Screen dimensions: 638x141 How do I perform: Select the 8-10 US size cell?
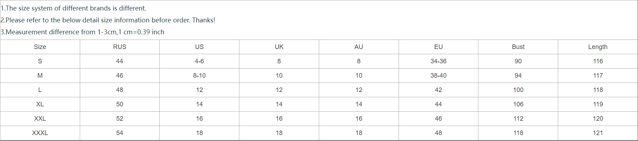tap(199, 76)
